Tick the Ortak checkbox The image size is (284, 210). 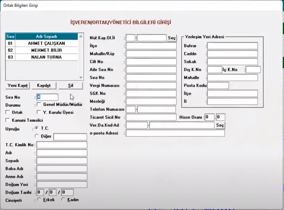coord(7,112)
